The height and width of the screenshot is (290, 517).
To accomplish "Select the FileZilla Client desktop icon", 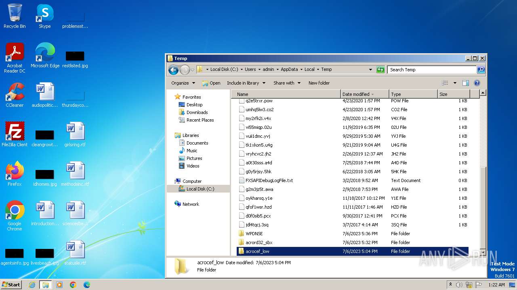I will [x=15, y=134].
